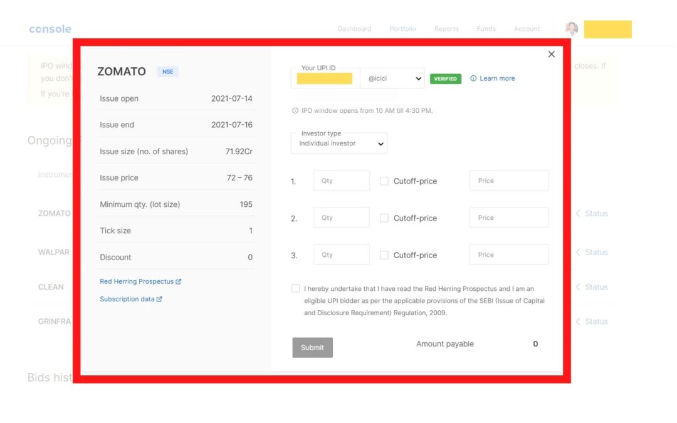Click the ZOMATO dialog title

(122, 71)
